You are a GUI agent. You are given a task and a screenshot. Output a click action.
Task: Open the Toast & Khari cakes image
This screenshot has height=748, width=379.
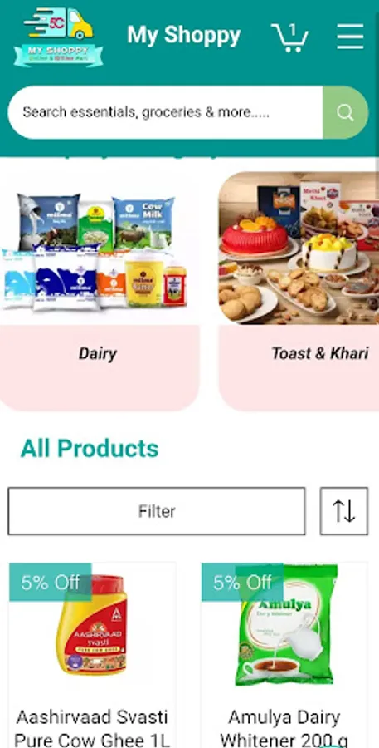(x=299, y=248)
